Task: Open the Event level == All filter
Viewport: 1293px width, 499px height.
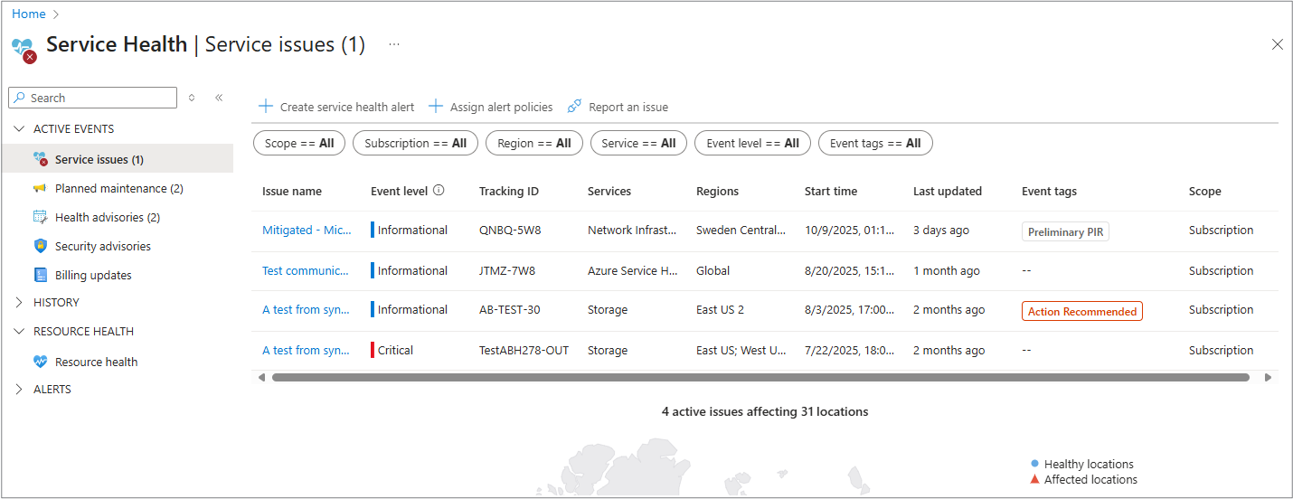Action: (752, 143)
